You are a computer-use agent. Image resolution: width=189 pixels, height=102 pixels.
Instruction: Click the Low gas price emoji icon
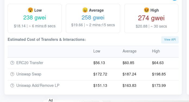(30, 10)
